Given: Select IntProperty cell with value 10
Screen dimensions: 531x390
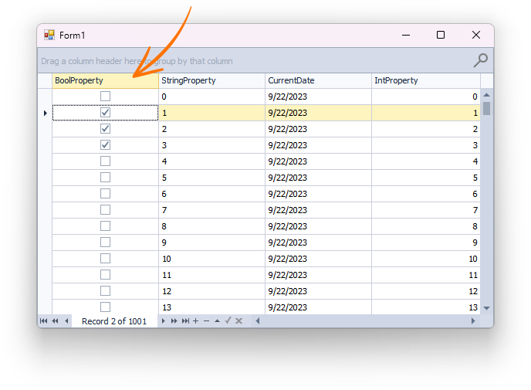Looking at the screenshot, I should (426, 259).
